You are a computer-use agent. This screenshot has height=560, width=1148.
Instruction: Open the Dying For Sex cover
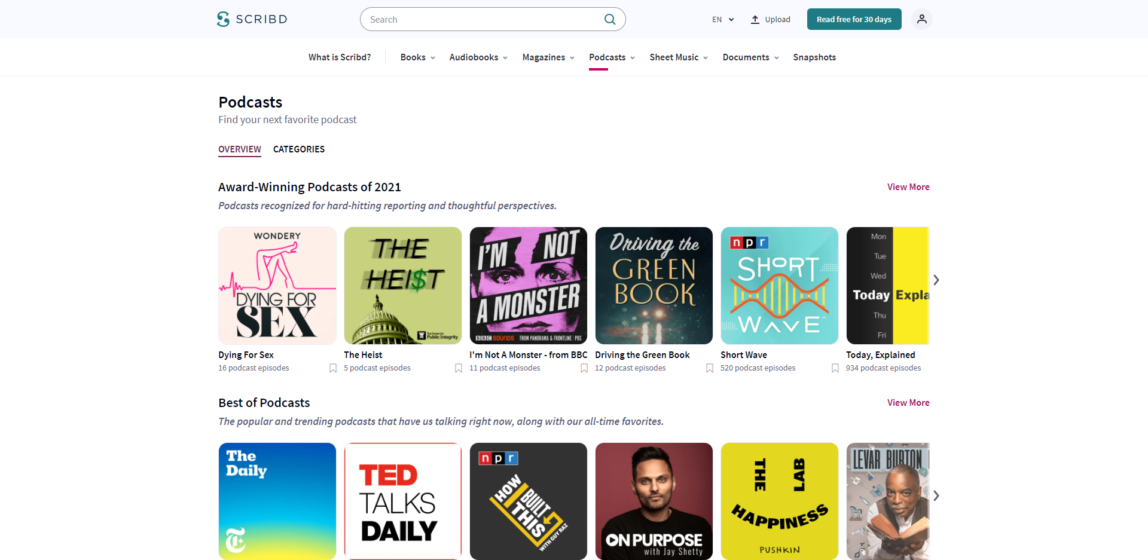pos(277,286)
